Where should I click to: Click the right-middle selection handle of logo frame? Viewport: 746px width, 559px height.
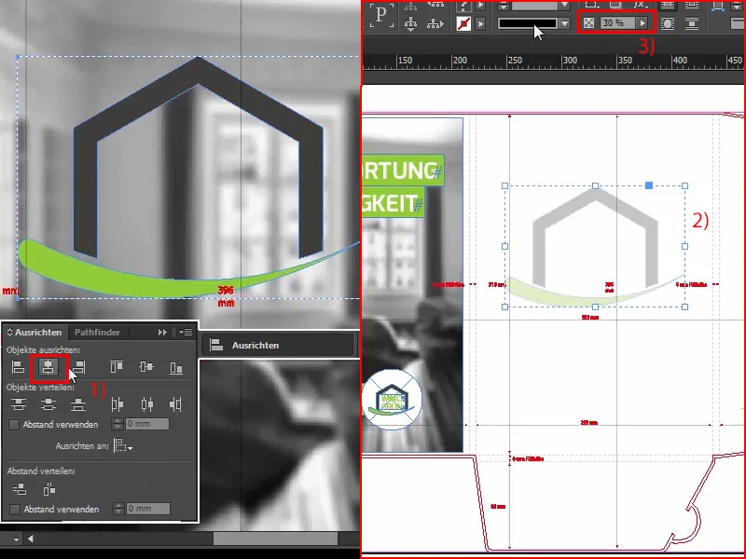tap(684, 246)
